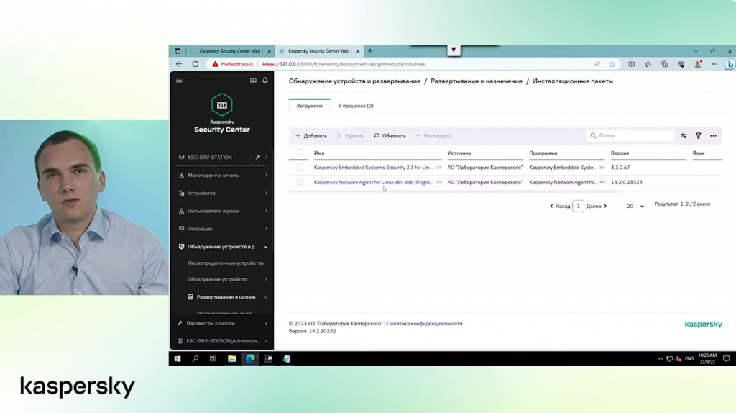Screen dimensions: 736x413
Task: Open notifications bell icon
Action: 265,80
